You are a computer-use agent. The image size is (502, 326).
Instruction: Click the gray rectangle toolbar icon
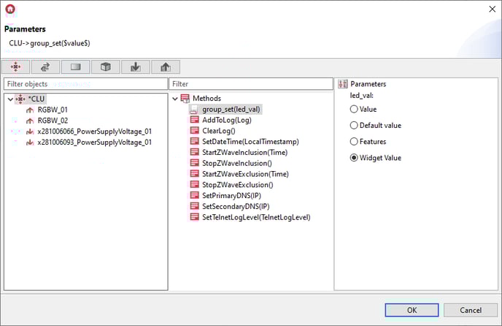pos(75,67)
